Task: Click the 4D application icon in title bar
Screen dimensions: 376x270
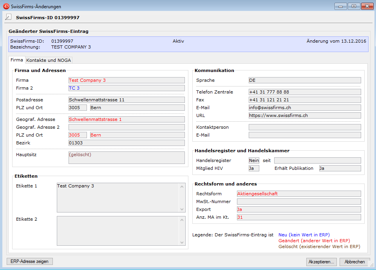Action: (x=6, y=7)
